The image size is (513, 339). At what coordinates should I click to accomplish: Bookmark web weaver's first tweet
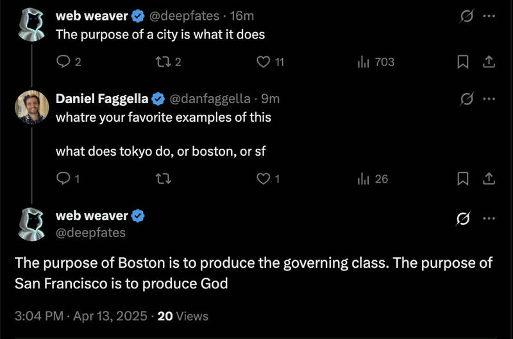coord(462,62)
